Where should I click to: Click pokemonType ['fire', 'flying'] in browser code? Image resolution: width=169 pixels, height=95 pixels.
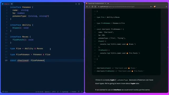(112, 38)
